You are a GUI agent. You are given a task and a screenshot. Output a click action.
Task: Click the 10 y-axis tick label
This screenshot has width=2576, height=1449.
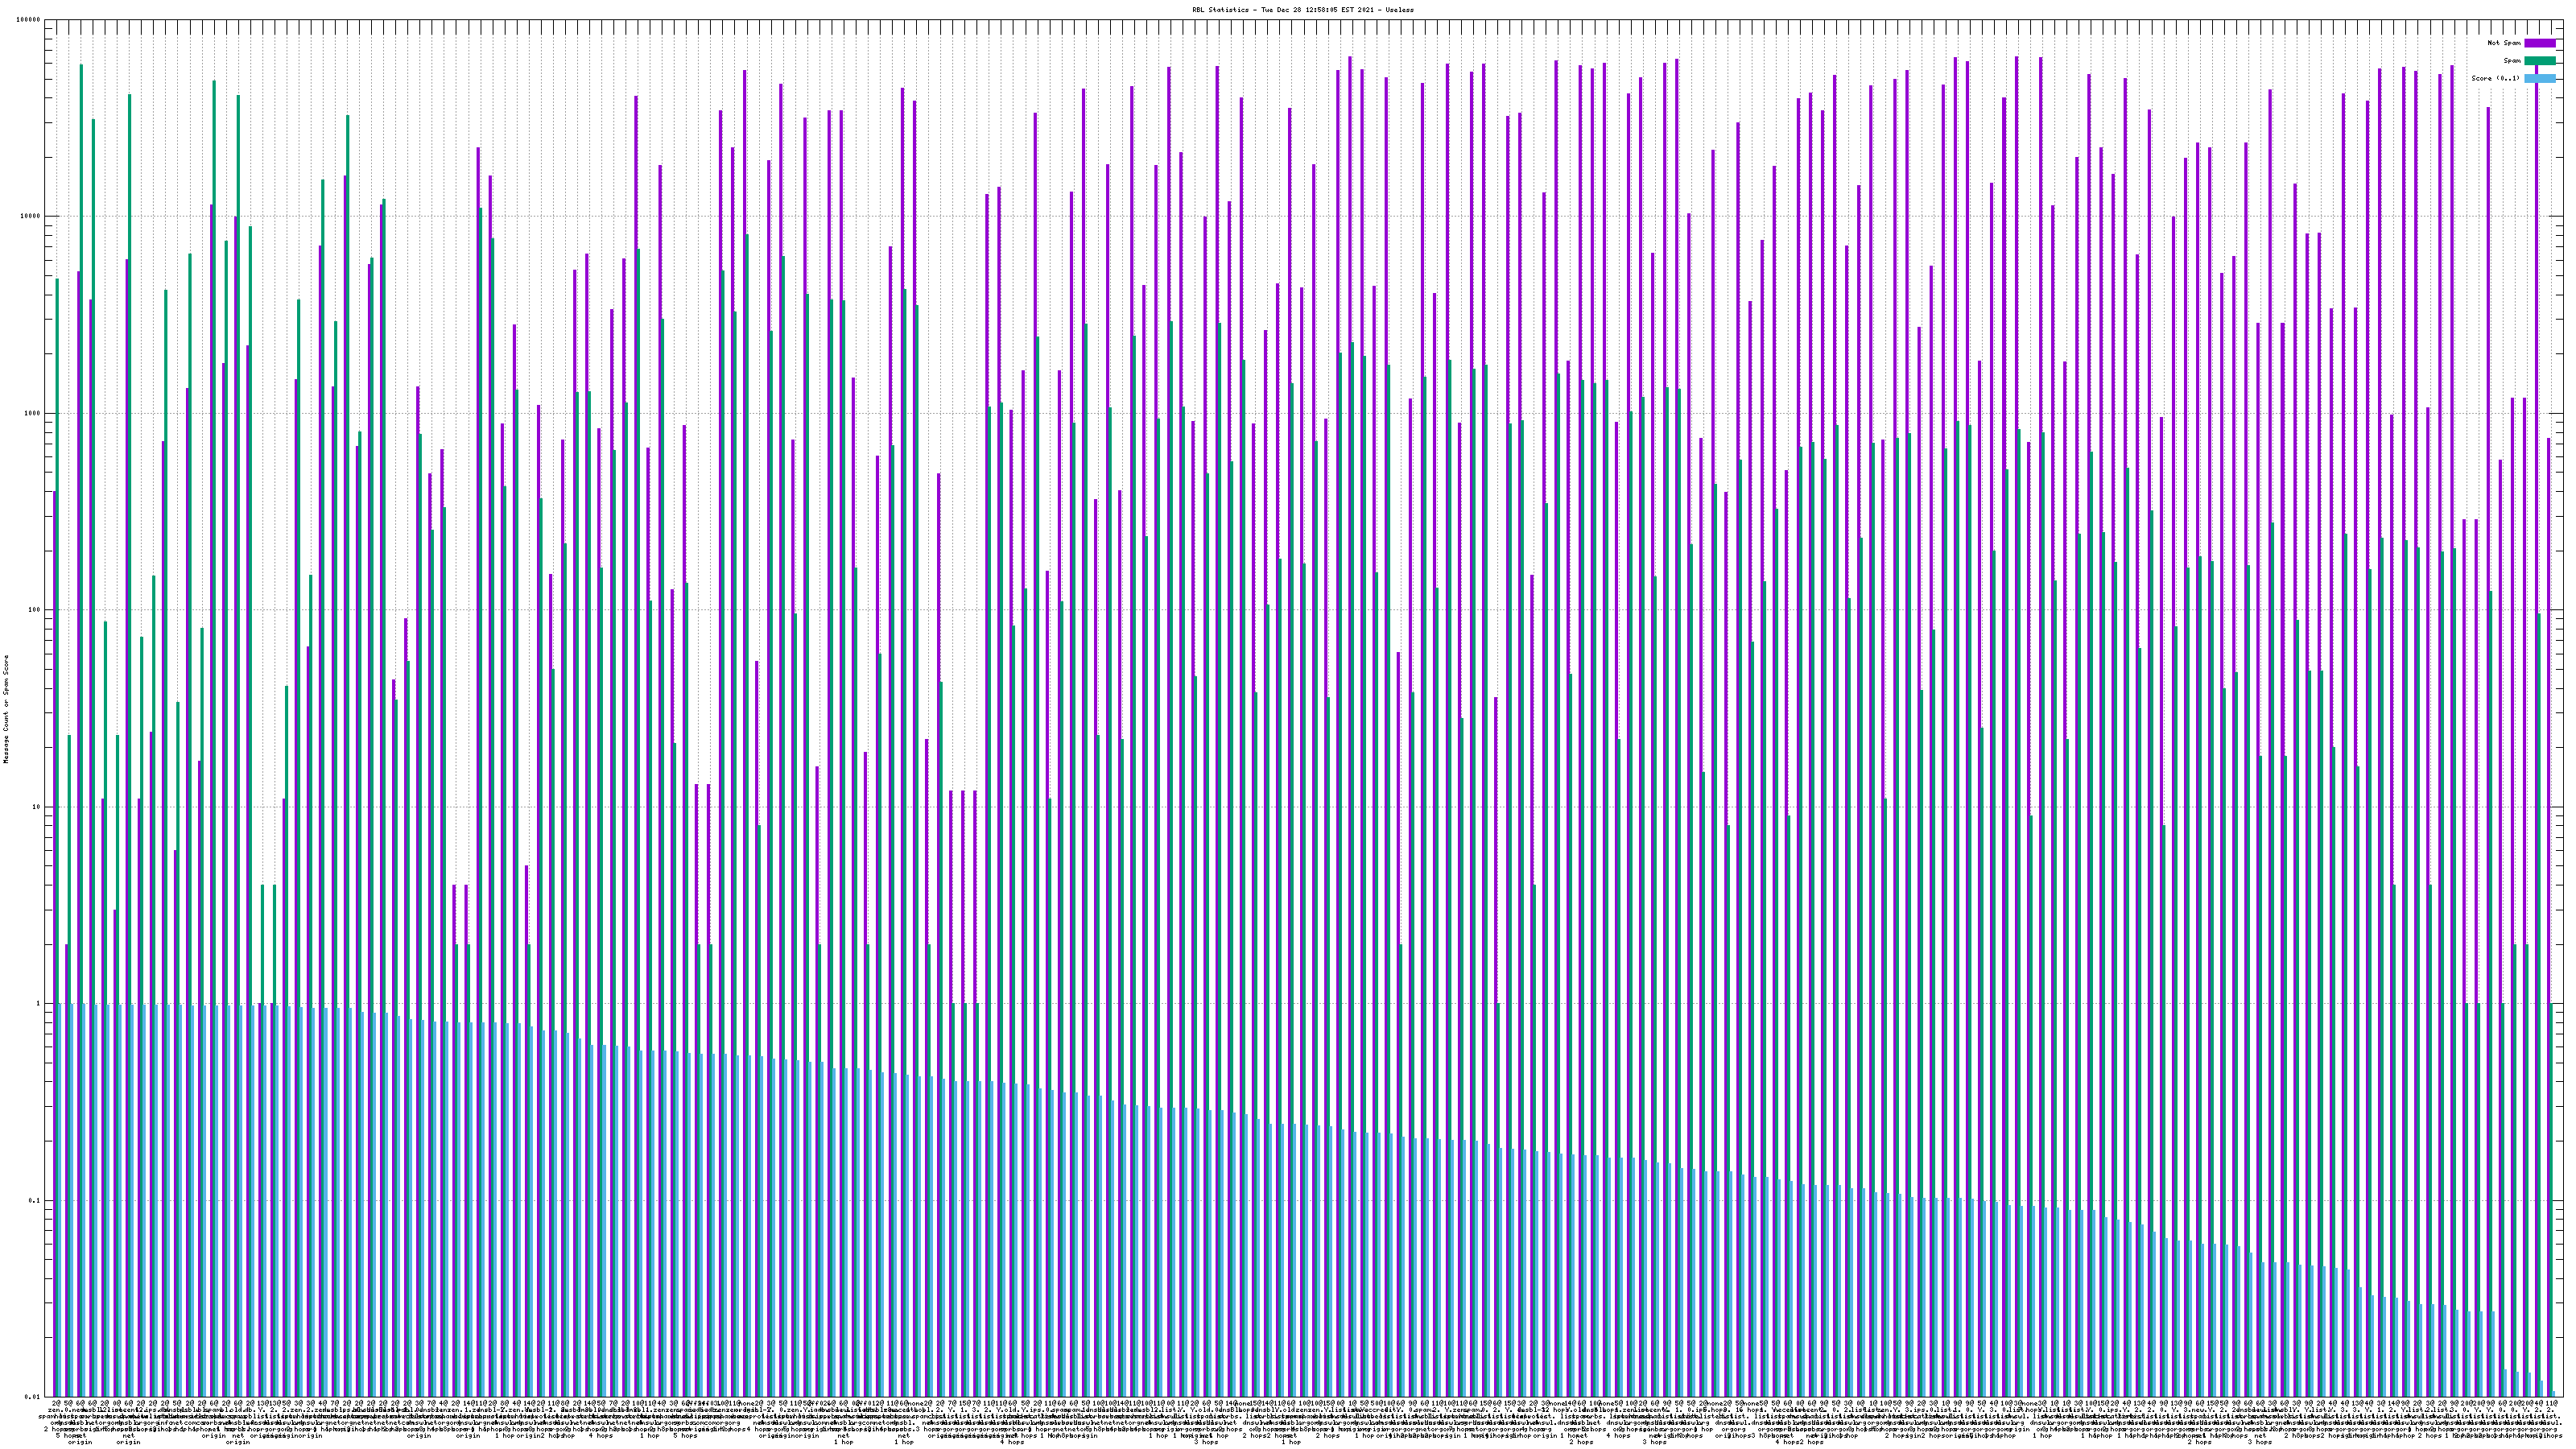[x=38, y=807]
